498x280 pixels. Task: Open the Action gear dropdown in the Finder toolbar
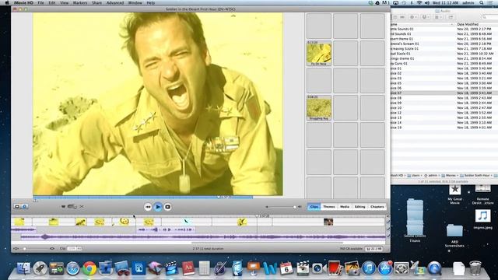(413, 17)
